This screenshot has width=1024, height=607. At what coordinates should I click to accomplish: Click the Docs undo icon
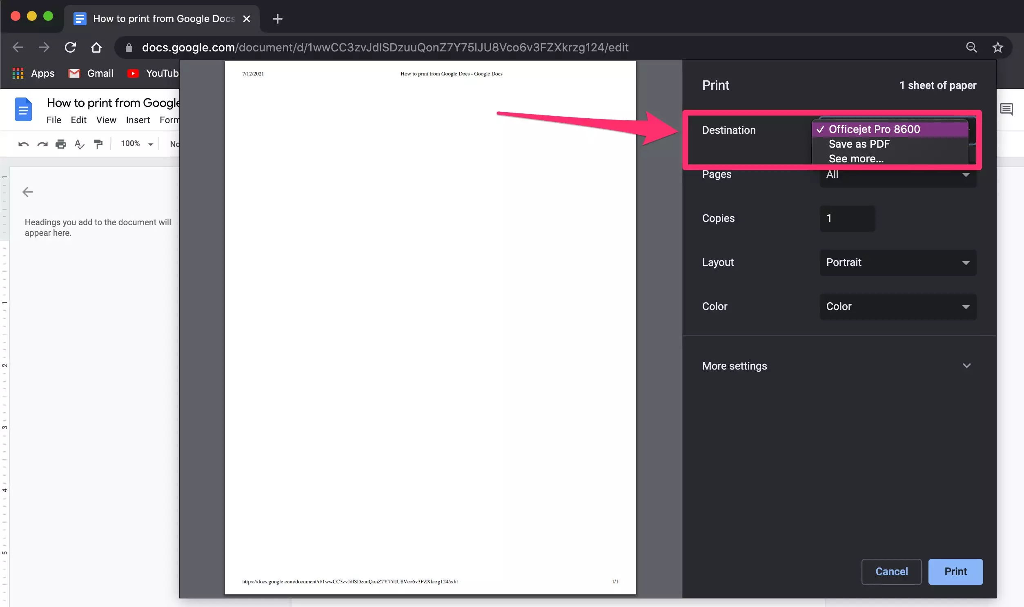23,144
